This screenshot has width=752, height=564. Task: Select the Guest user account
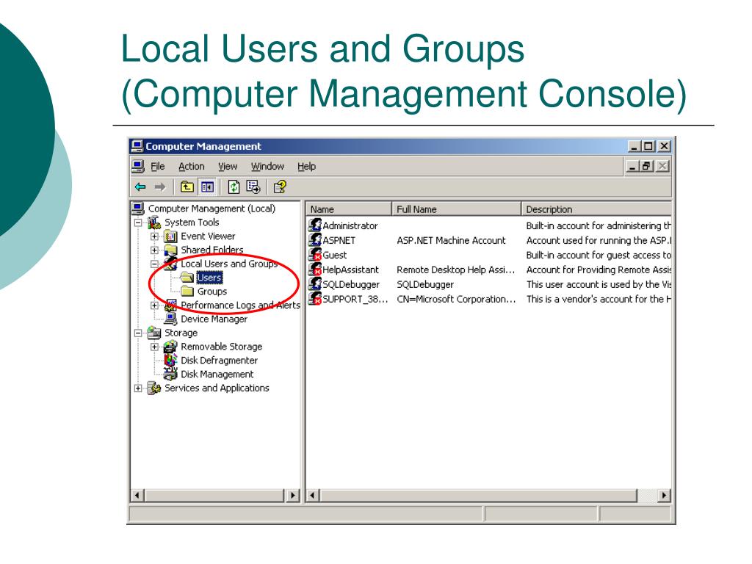334,255
